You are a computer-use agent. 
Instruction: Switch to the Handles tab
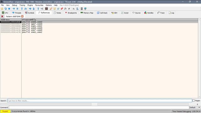coord(149,13)
